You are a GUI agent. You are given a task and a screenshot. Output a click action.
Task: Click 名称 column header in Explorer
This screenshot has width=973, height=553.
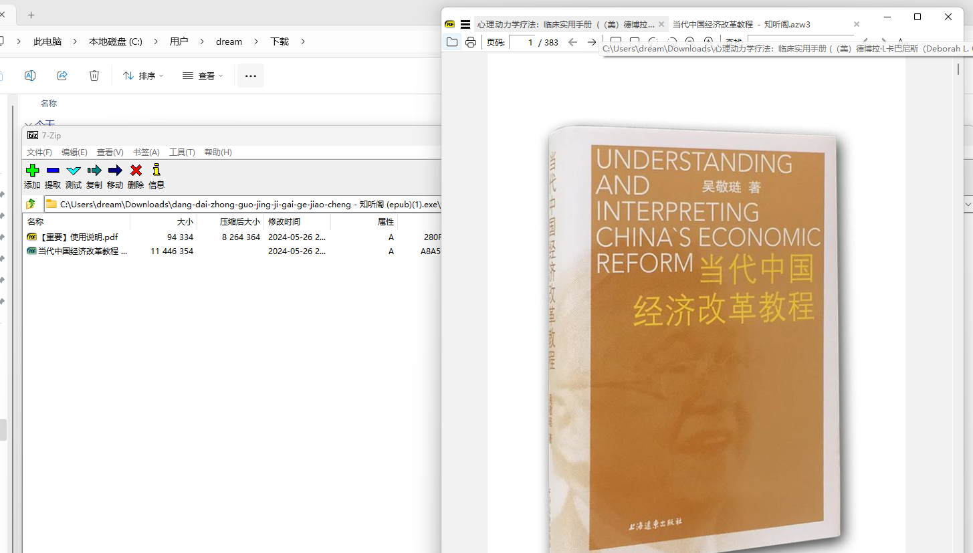[49, 104]
